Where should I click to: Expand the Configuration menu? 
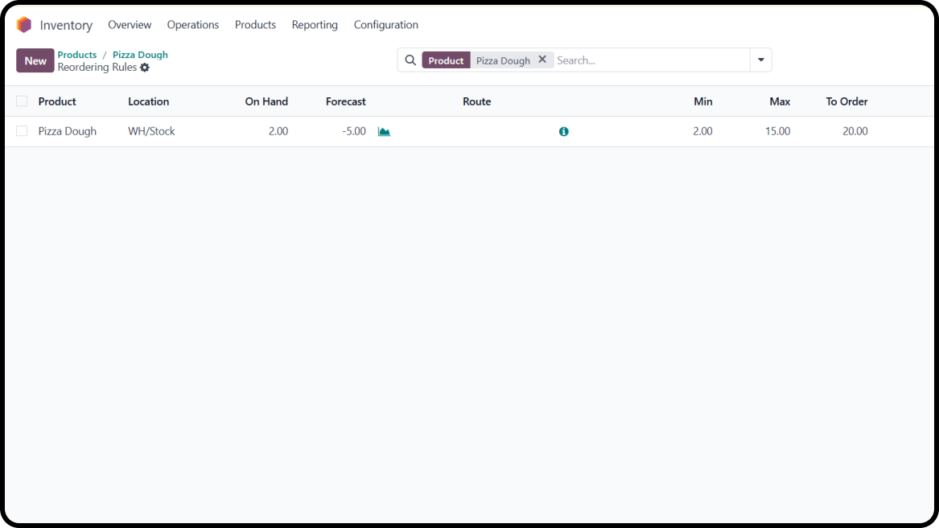pyautogui.click(x=385, y=25)
